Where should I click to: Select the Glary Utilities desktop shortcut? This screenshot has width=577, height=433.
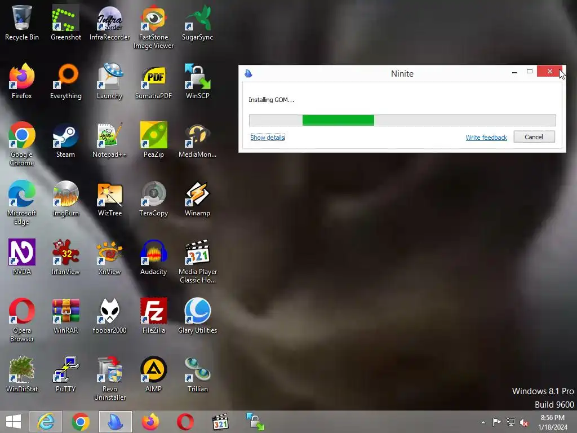198,316
